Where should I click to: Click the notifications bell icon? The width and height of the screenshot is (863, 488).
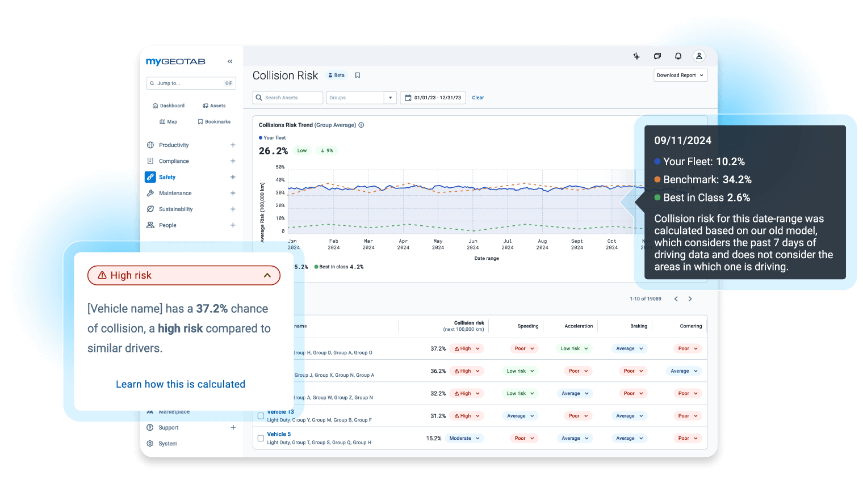(x=678, y=56)
